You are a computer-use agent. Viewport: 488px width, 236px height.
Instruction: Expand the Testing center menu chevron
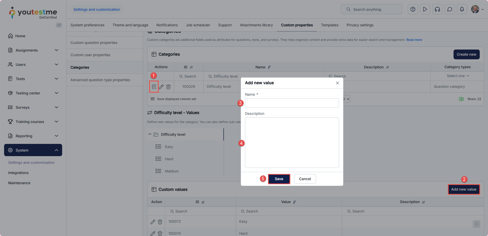pos(56,93)
